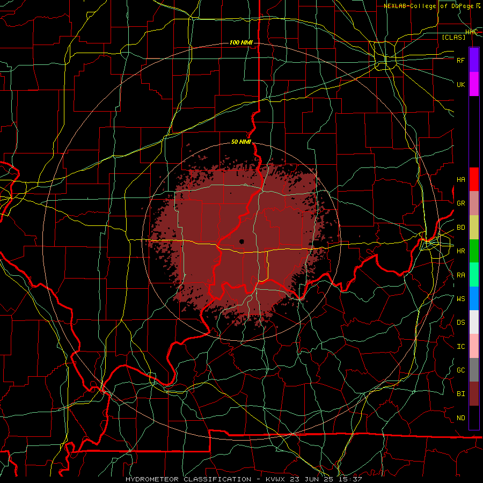Click the ND black legend swatch
This screenshot has width=483, height=483.
474,418
